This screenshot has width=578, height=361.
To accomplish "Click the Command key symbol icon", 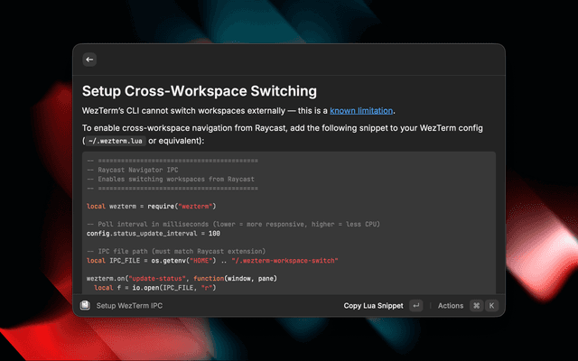I will (x=476, y=306).
